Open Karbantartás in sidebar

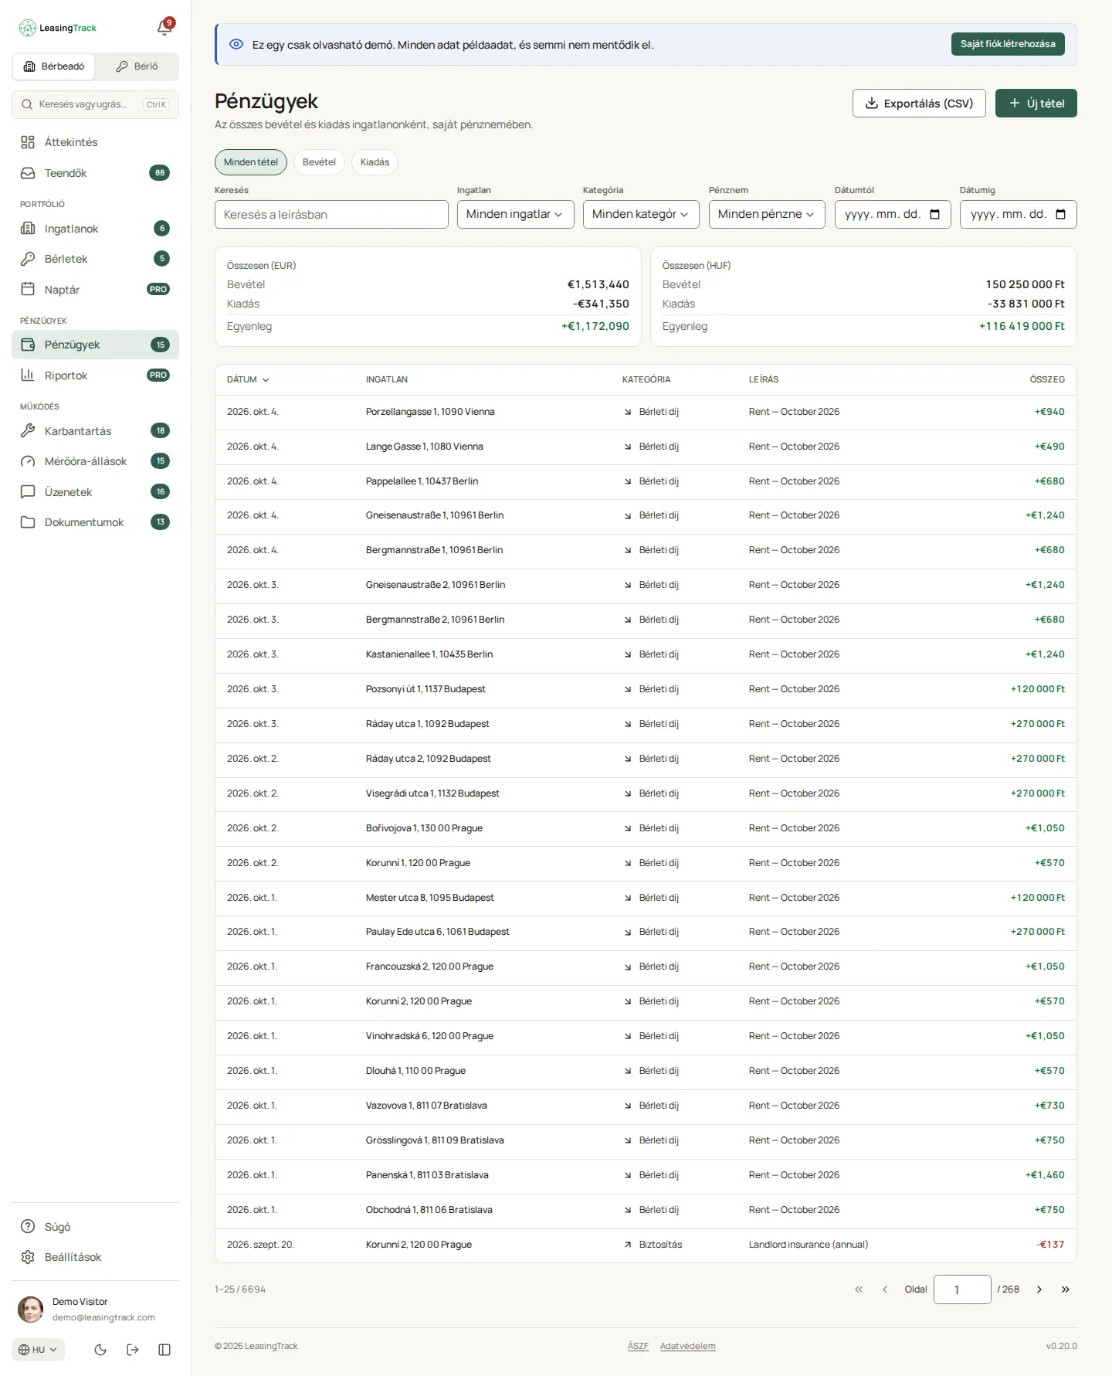pyautogui.click(x=95, y=431)
